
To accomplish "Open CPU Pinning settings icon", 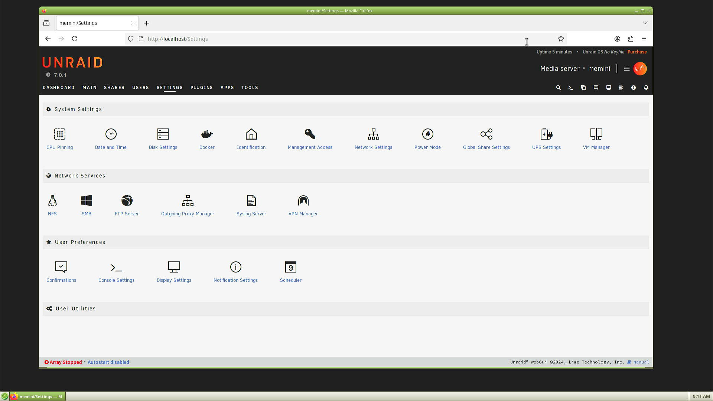I will (x=59, y=134).
